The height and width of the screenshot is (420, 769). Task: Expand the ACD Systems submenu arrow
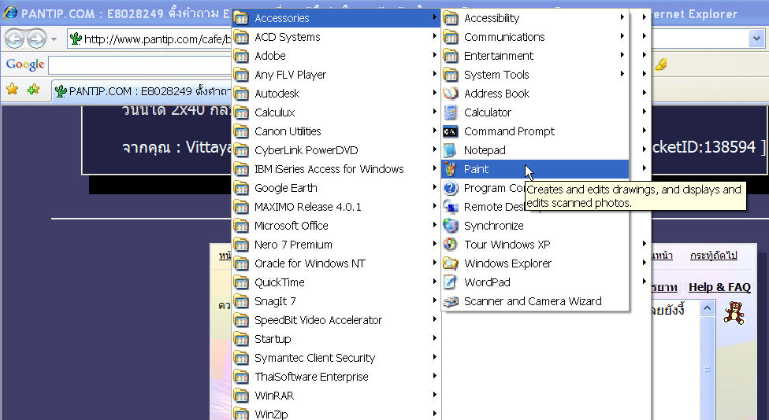pos(434,36)
